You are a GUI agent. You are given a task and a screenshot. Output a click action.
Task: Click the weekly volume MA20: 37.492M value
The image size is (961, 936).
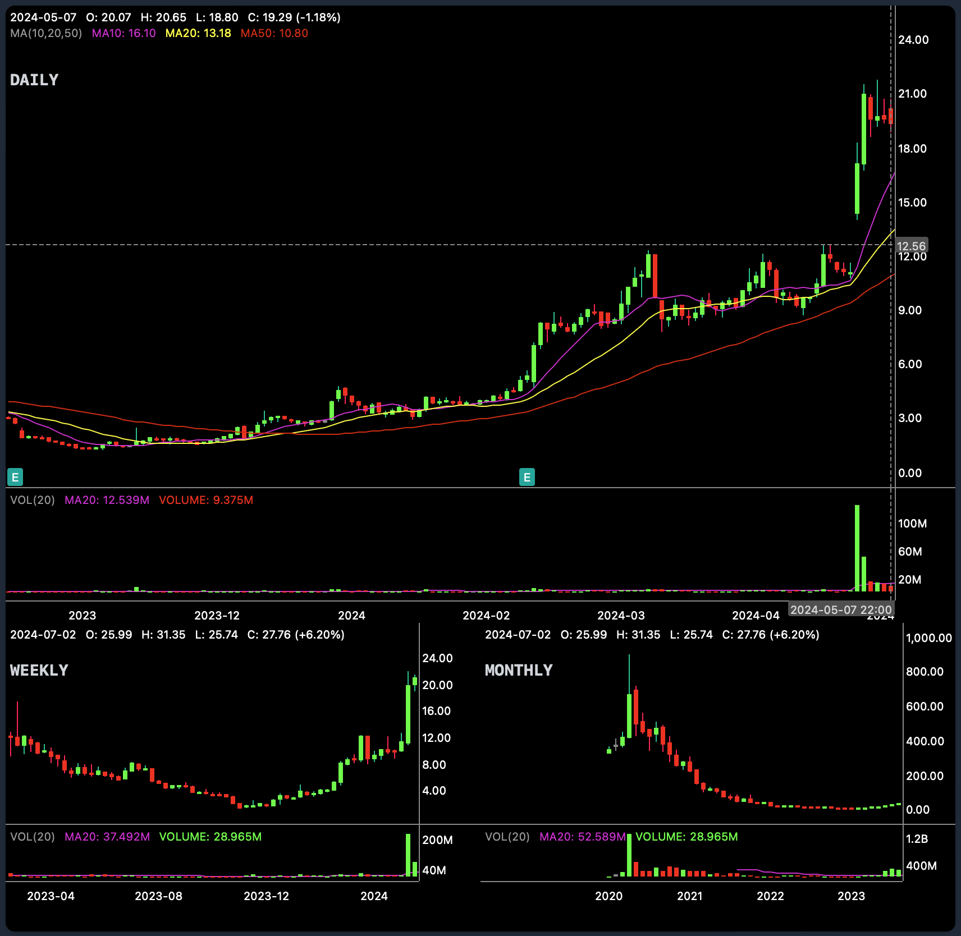(x=107, y=837)
